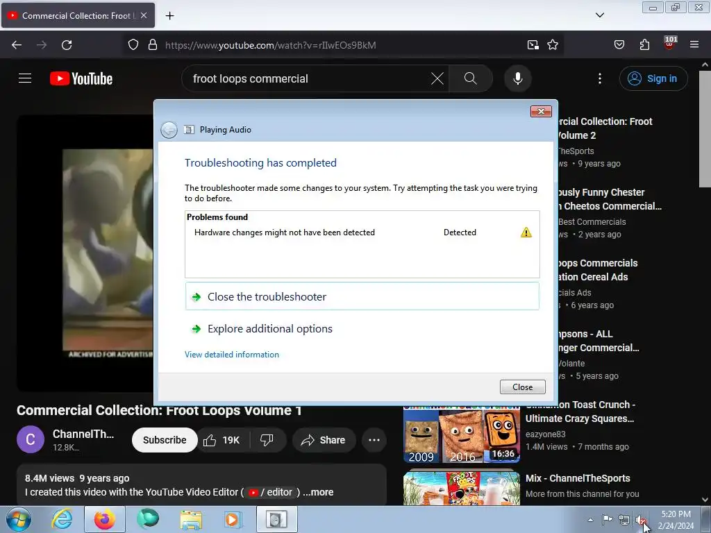Open more actions ellipsis under video
Viewport: 711px width, 533px height.
click(374, 439)
